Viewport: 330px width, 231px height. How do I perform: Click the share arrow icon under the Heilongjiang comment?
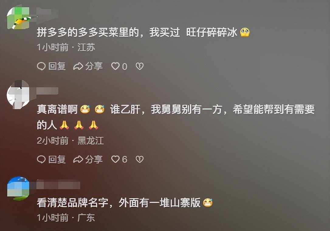click(x=78, y=159)
